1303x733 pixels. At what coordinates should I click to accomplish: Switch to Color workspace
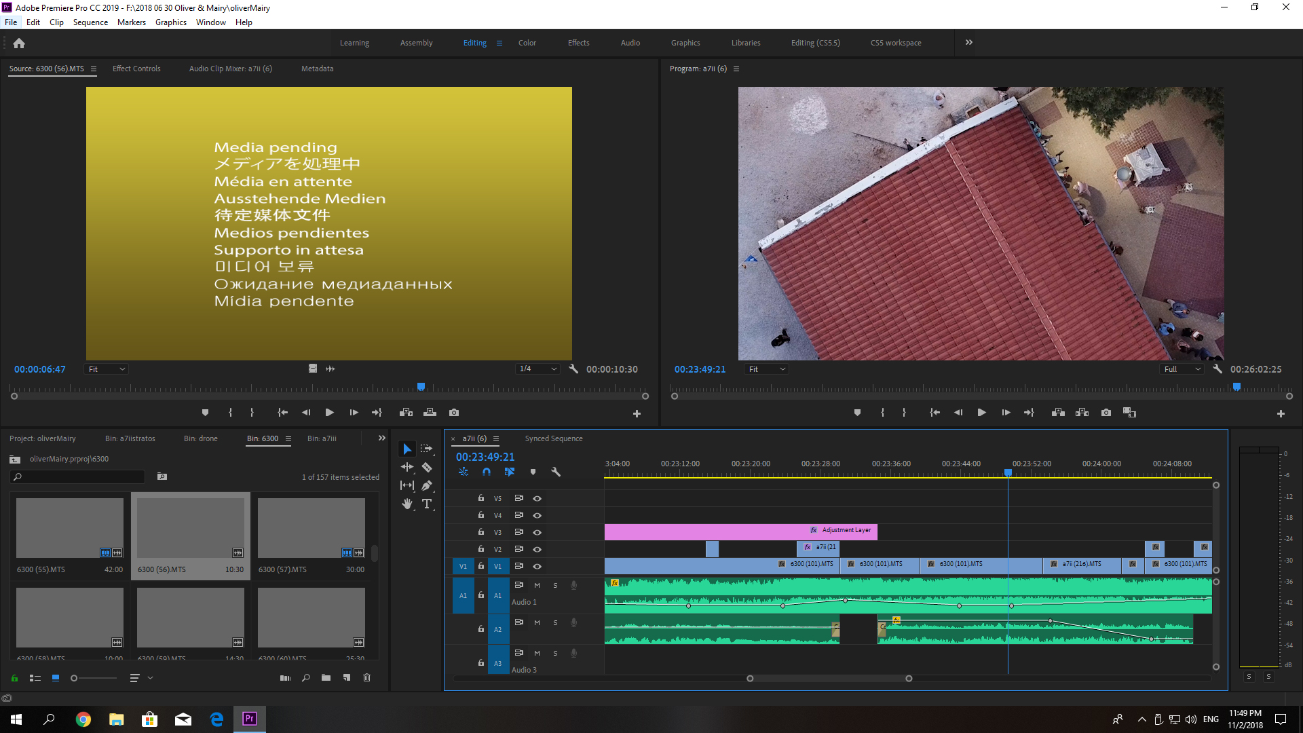(x=527, y=43)
